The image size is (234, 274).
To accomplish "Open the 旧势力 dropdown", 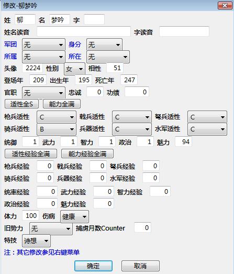I will click(51, 228).
